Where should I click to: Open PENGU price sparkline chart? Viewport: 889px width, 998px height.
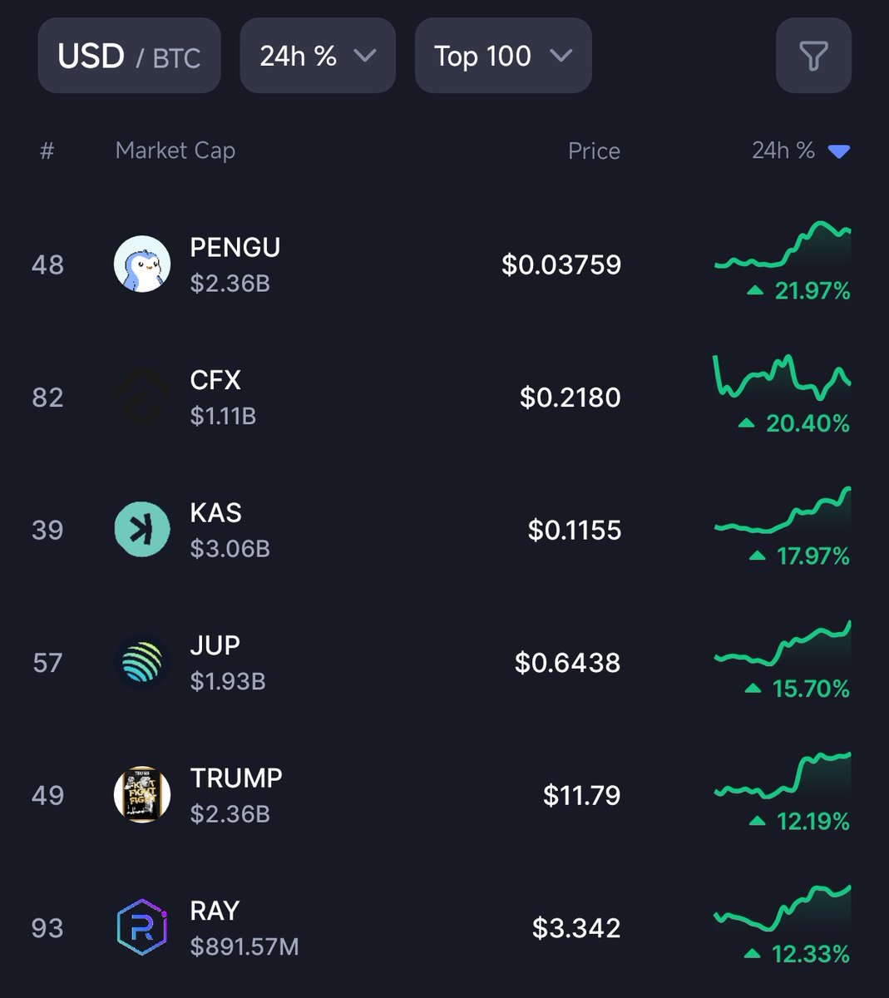(783, 247)
